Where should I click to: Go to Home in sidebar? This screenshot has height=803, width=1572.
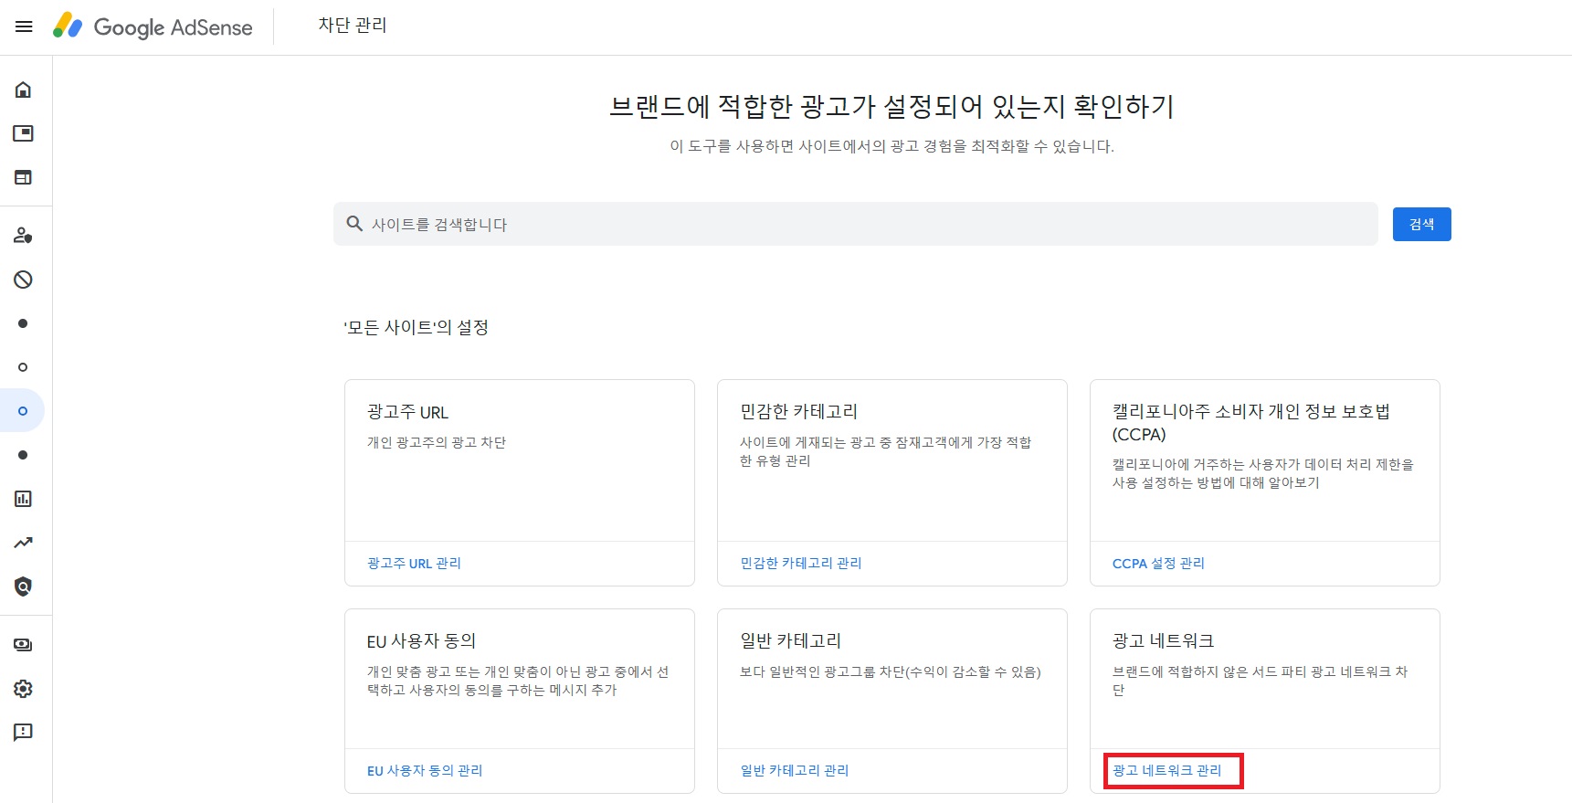(x=23, y=90)
